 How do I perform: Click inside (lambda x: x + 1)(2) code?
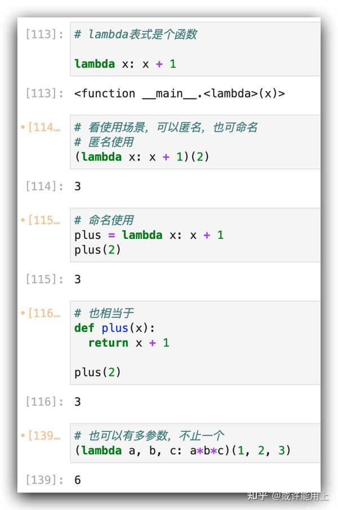click(142, 157)
